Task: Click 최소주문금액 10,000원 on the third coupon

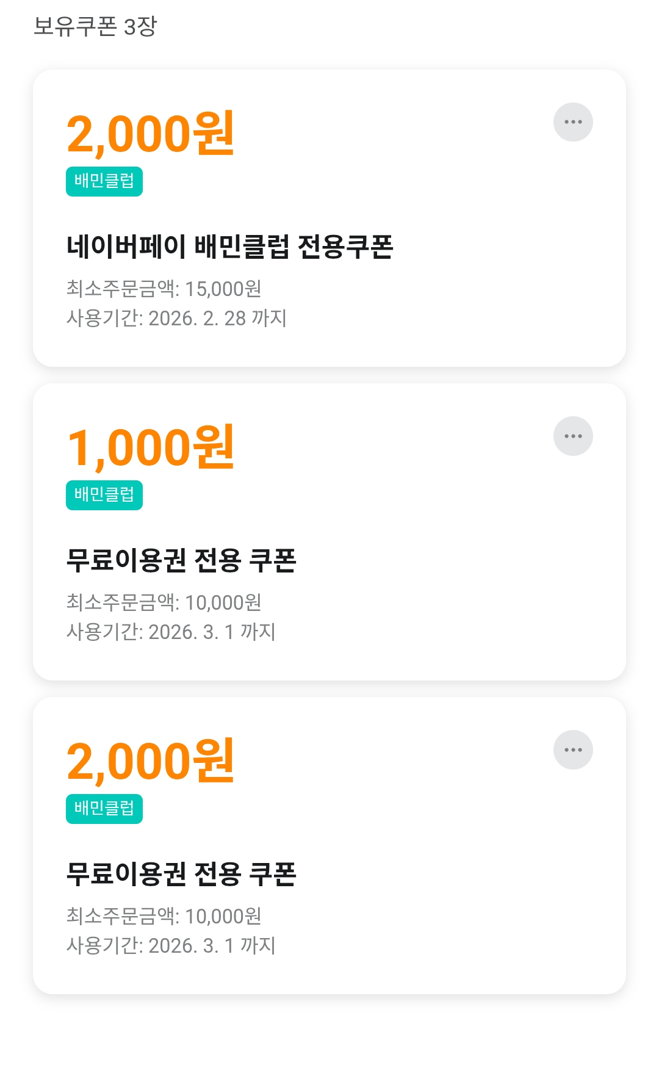Action: [164, 916]
